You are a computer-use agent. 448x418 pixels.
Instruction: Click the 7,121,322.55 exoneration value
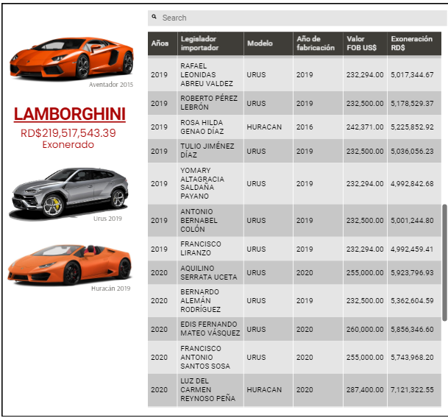[412, 390]
